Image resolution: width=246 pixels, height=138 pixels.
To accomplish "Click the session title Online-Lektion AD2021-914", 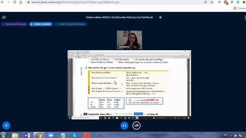I will click(x=119, y=17).
